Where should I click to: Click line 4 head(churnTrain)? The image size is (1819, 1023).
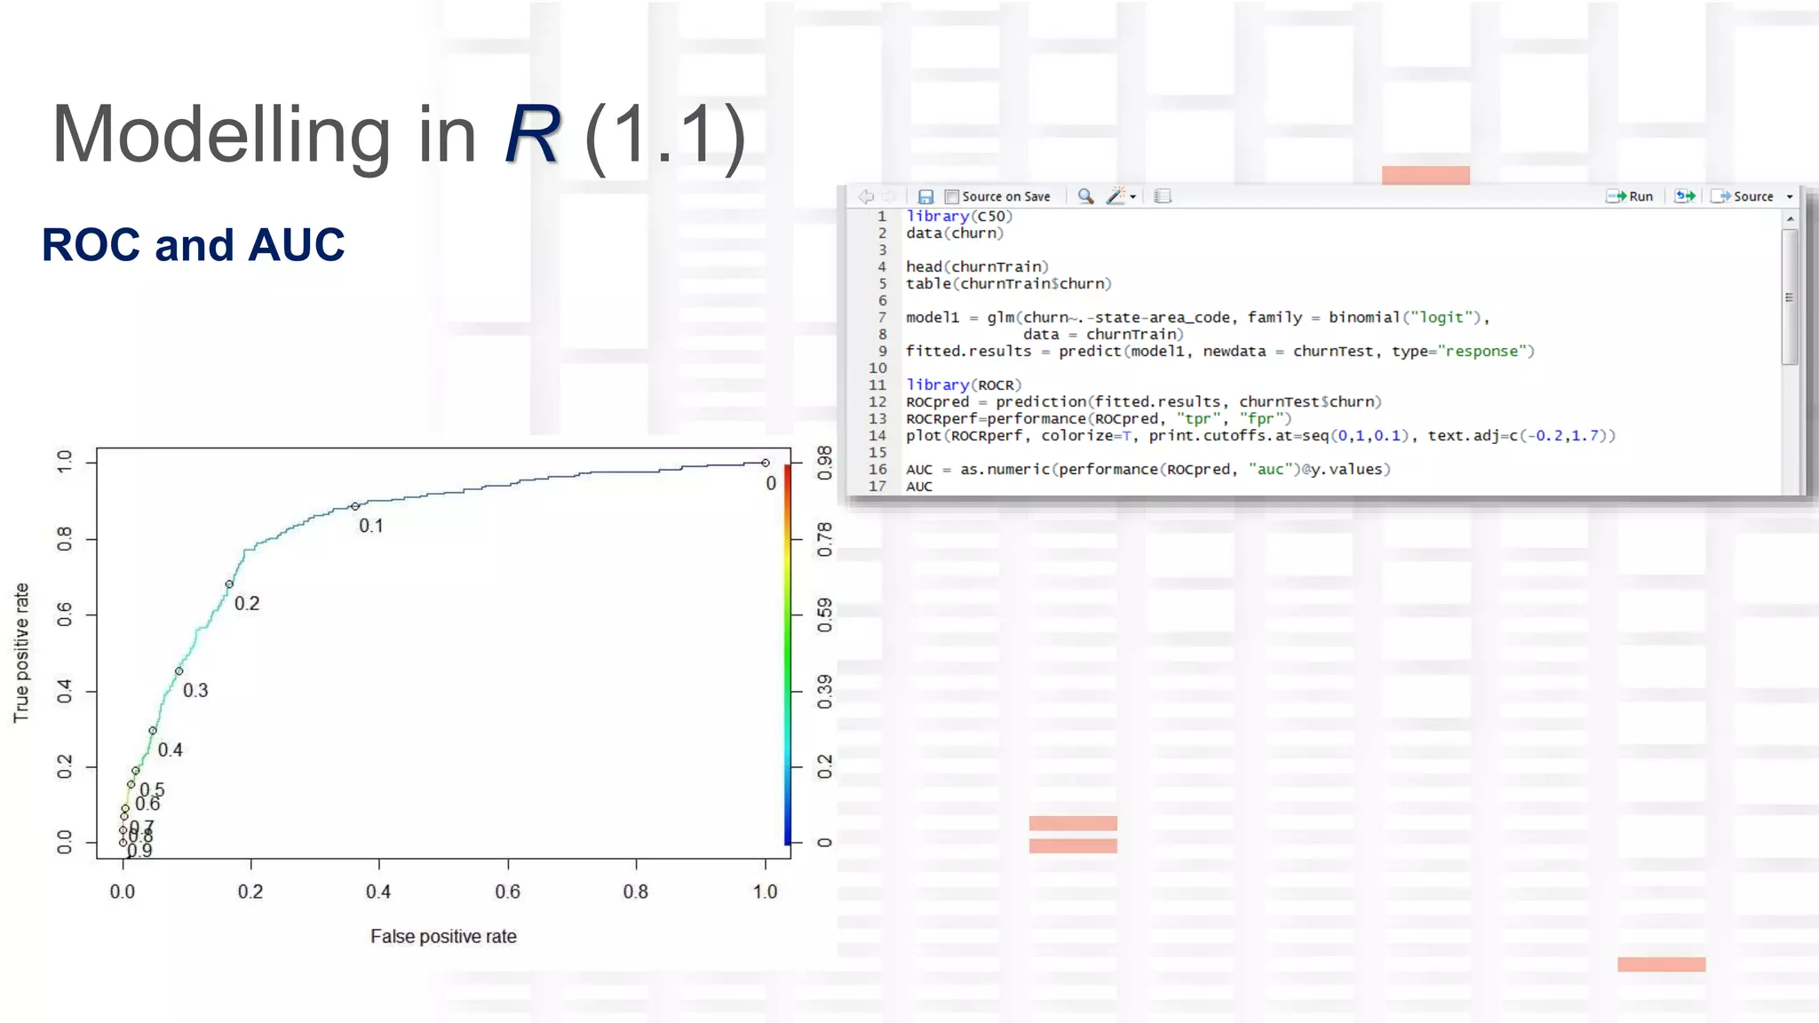(x=977, y=266)
